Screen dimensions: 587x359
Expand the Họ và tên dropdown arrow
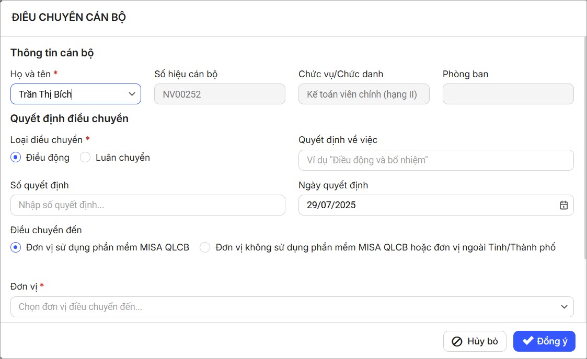(132, 94)
